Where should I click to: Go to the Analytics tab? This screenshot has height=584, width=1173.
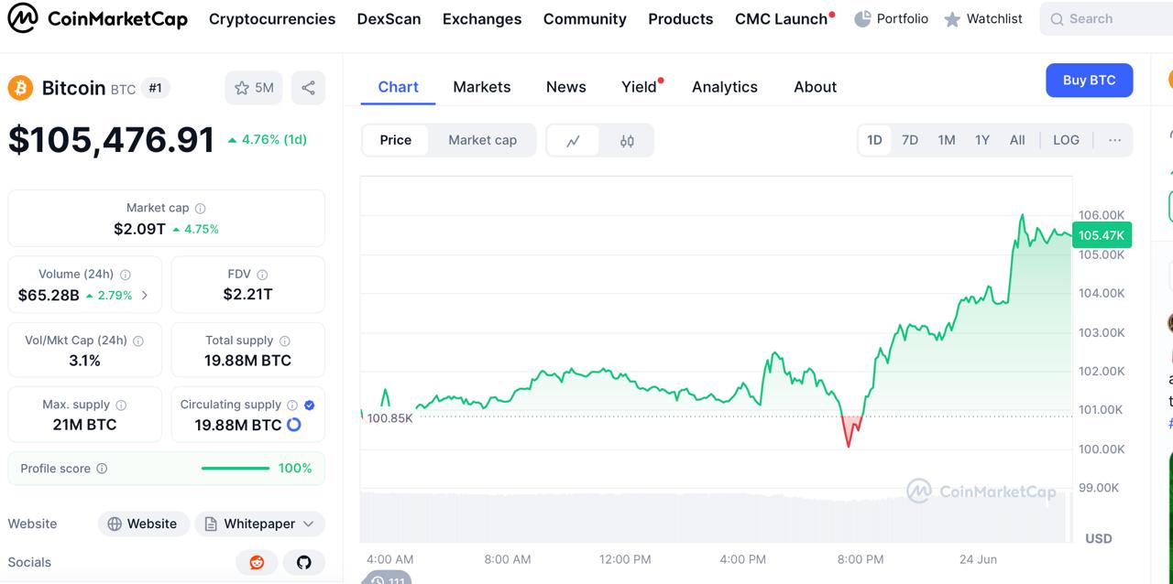(x=725, y=87)
